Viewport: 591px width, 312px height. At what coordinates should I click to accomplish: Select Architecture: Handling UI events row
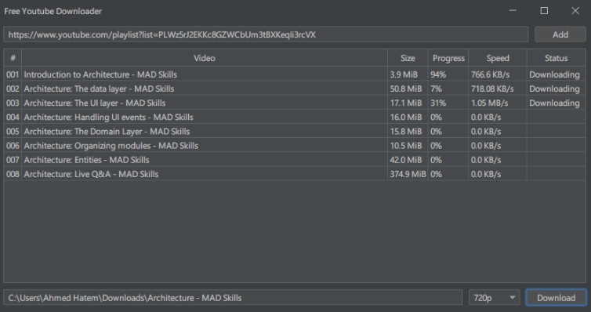(x=295, y=117)
